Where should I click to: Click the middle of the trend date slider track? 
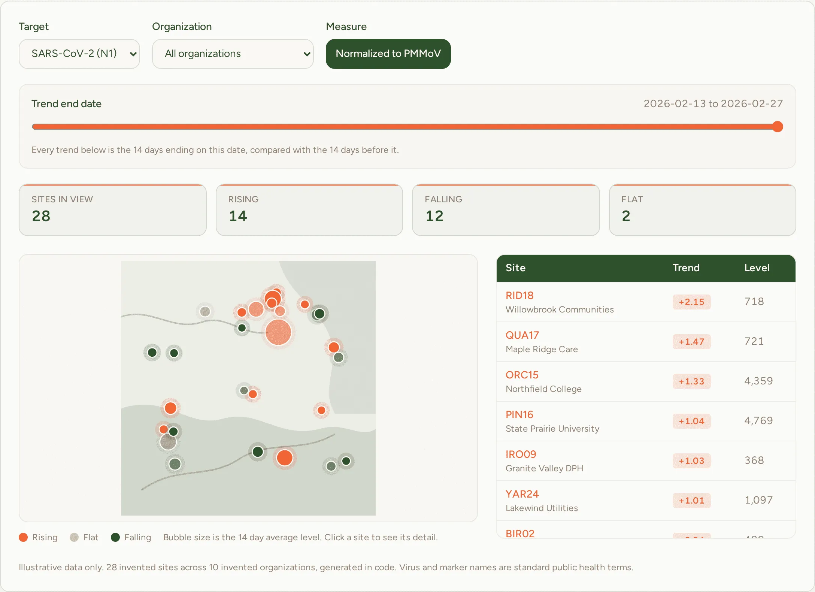[407, 127]
